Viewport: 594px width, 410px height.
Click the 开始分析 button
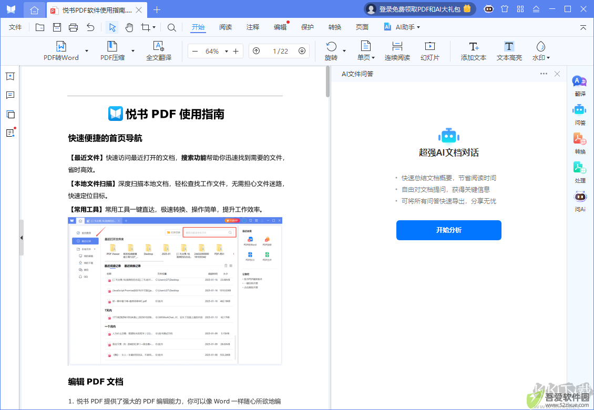[448, 230]
